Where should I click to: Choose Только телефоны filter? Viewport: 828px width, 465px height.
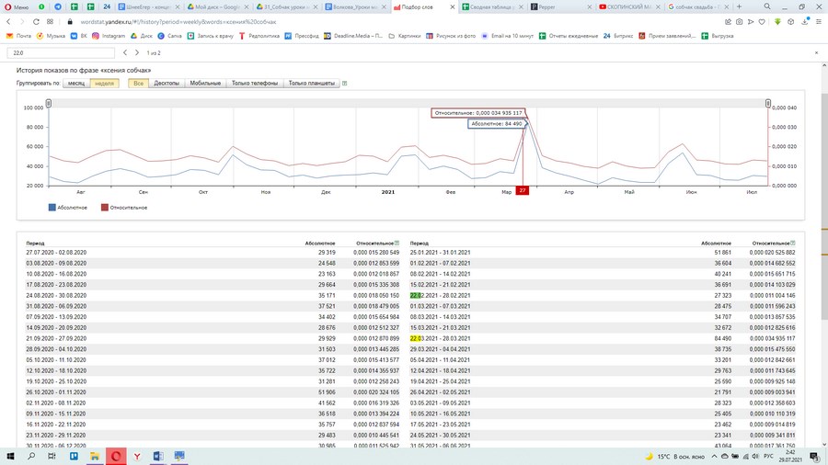pyautogui.click(x=255, y=83)
